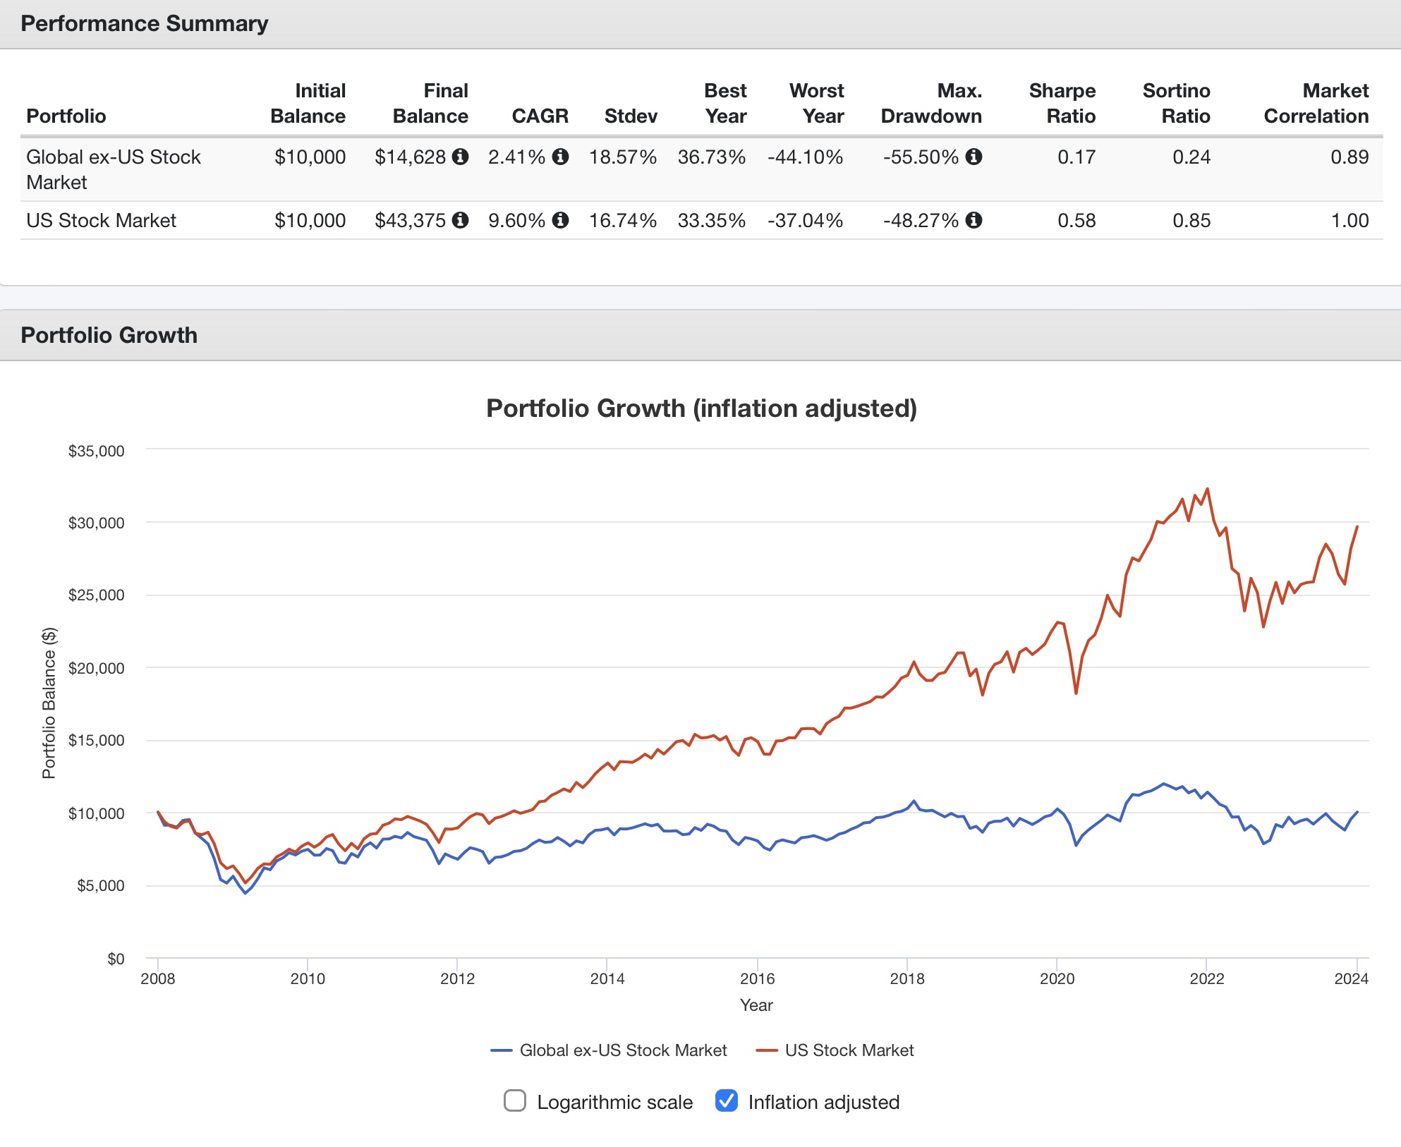Click info icon next to $43,375 final balance

point(460,220)
